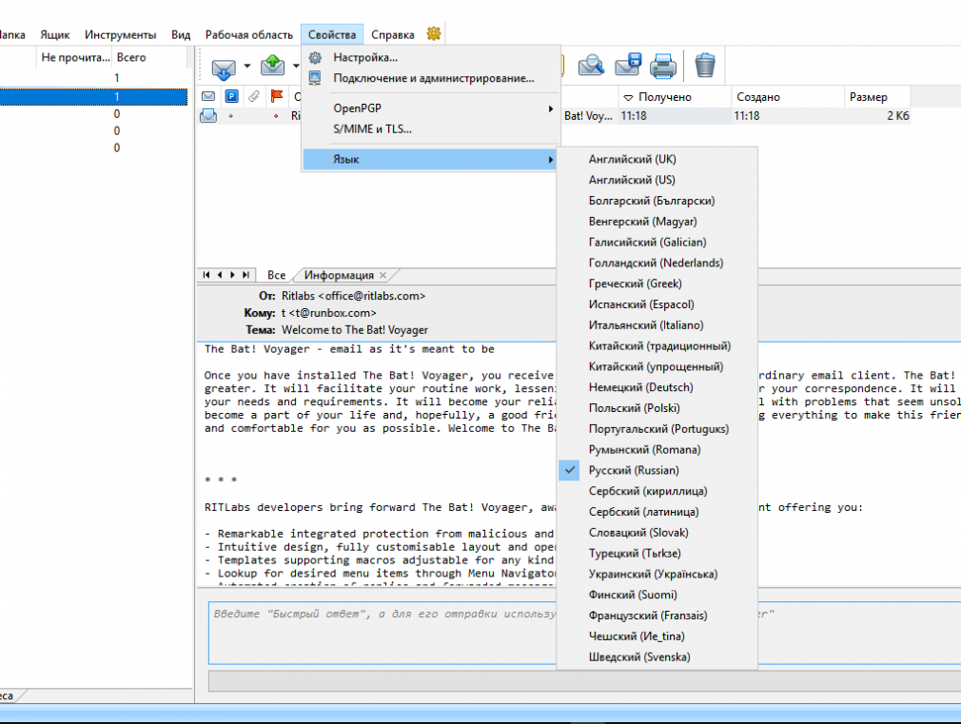Click Не прочита... folder column header

point(75,58)
